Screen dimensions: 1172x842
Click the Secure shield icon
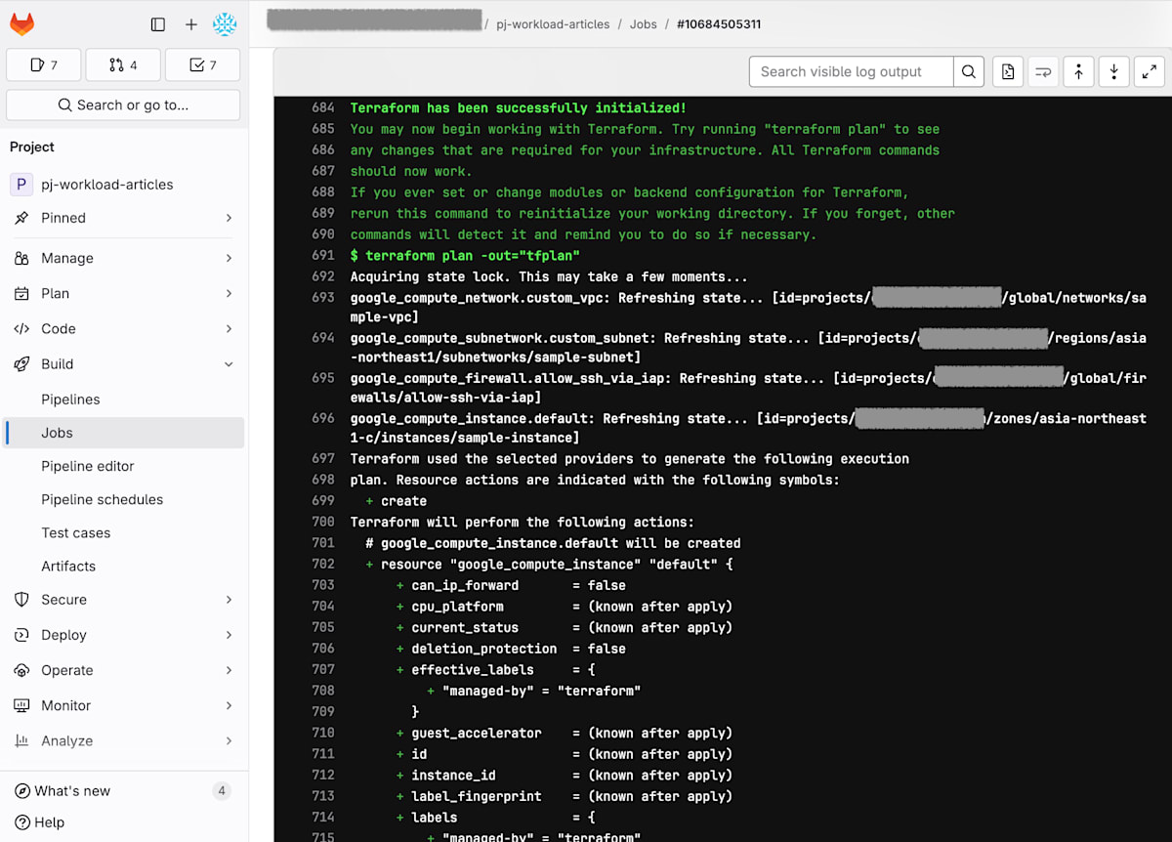coord(21,600)
